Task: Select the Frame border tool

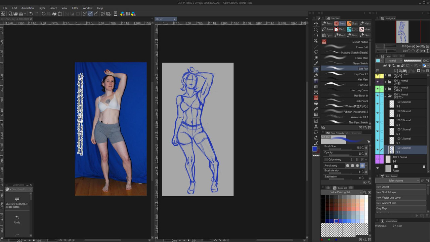Action: (316, 121)
